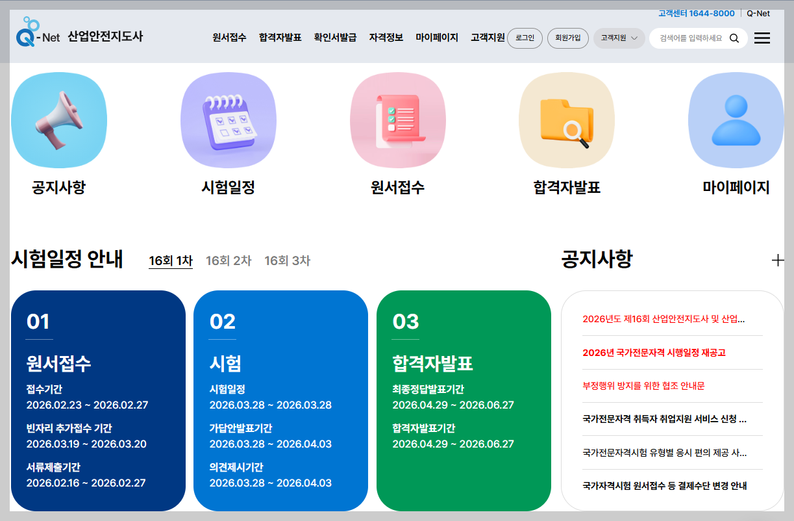794x521 pixels.
Task: Click the search magnifier icon
Action: point(734,38)
